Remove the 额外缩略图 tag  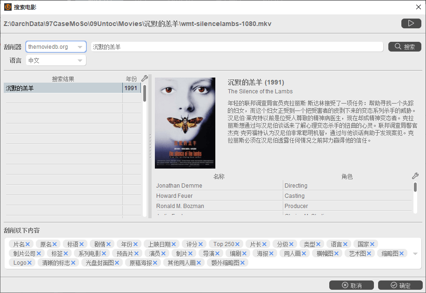coord(242,263)
